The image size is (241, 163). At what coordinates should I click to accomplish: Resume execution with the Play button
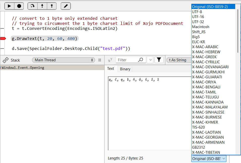click(9, 6)
